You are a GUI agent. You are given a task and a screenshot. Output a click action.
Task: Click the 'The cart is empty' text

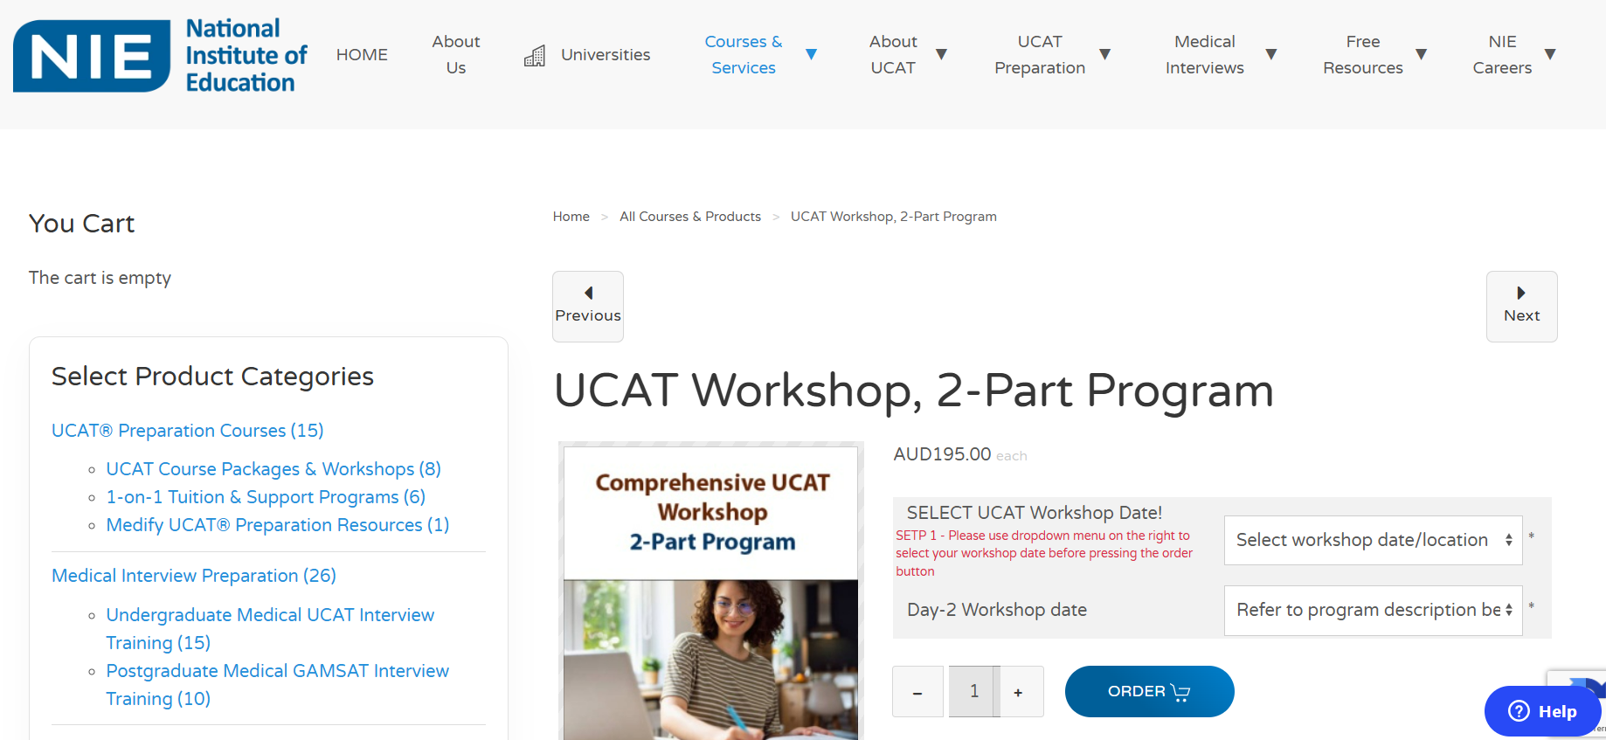pyautogui.click(x=100, y=278)
